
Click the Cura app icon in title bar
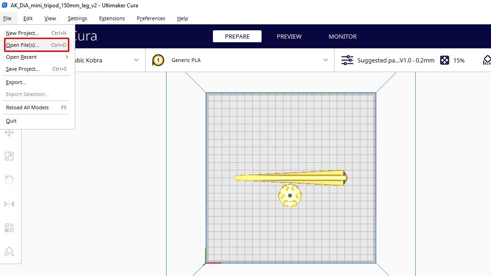[5, 5]
